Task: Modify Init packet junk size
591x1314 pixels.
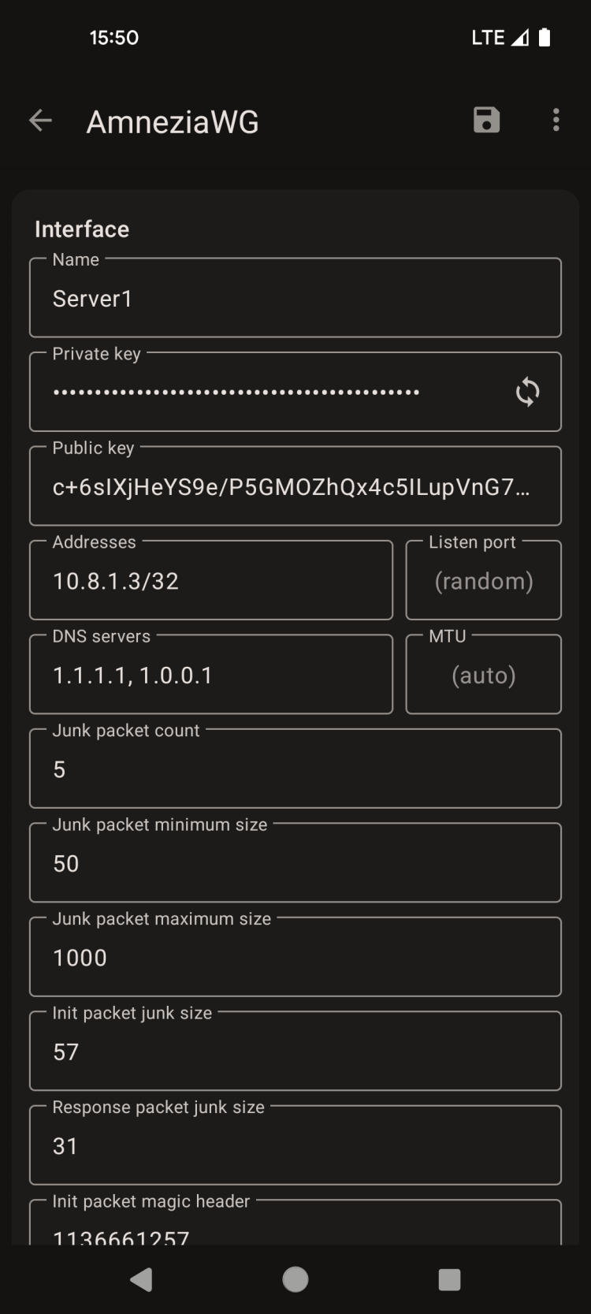Action: pyautogui.click(x=295, y=1052)
